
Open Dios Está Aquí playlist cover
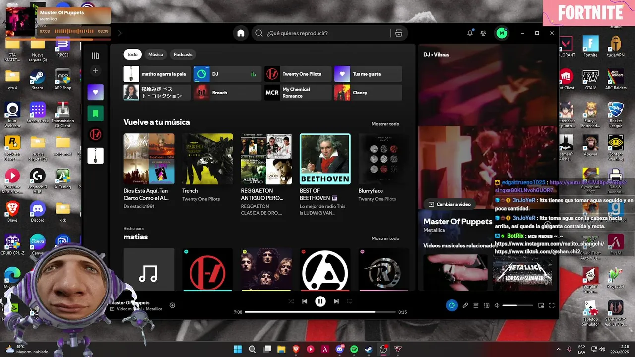click(x=149, y=159)
